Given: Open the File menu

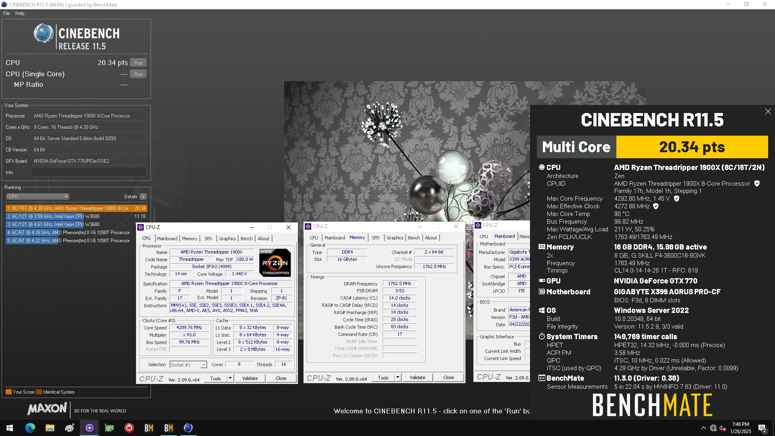Looking at the screenshot, I should click(x=6, y=13).
